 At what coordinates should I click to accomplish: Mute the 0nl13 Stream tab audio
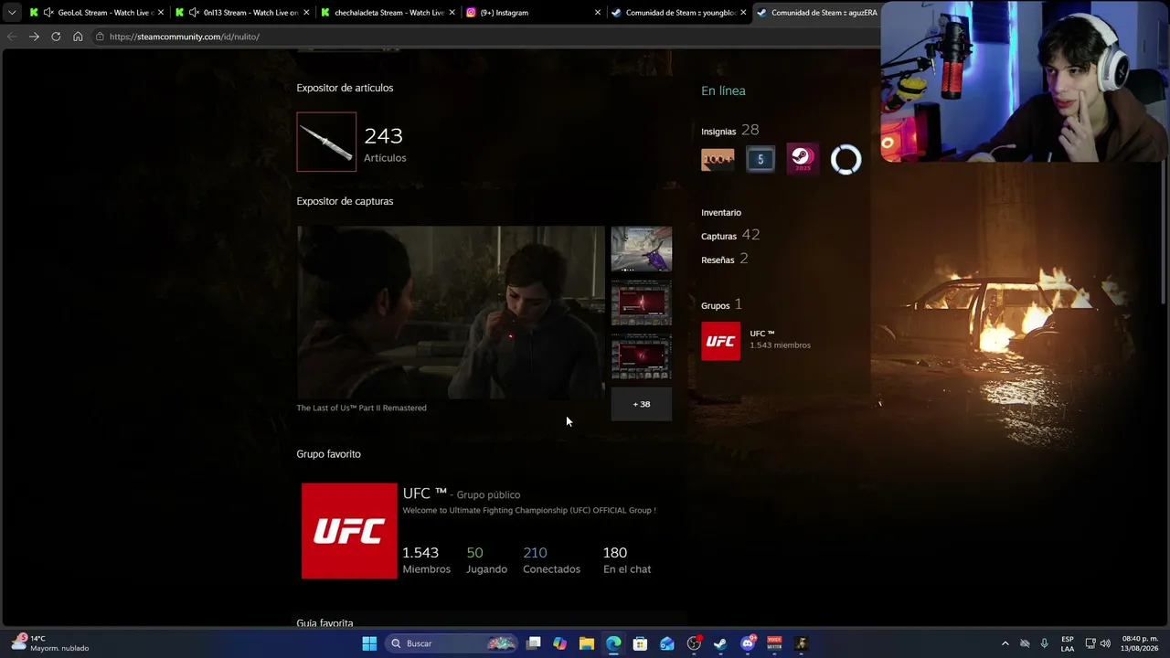[194, 13]
